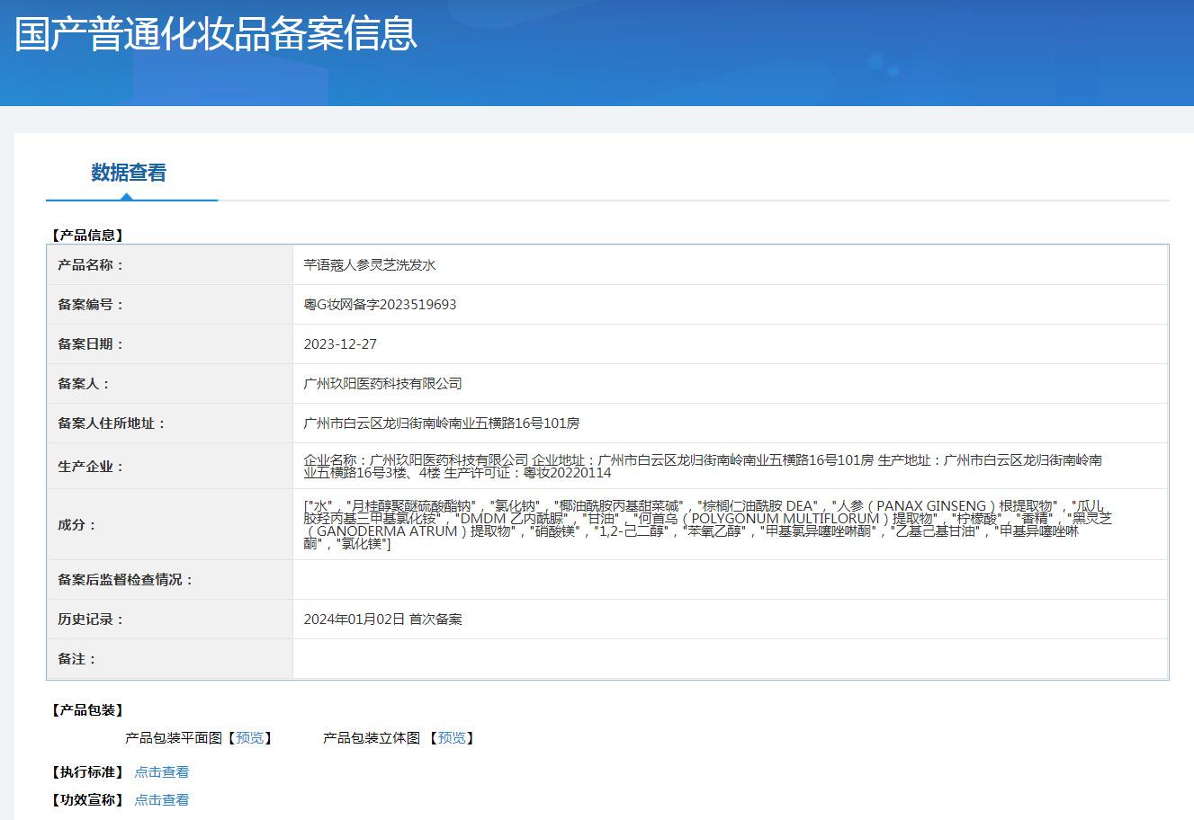Click the 备案人住所地址 address value

coord(442,423)
